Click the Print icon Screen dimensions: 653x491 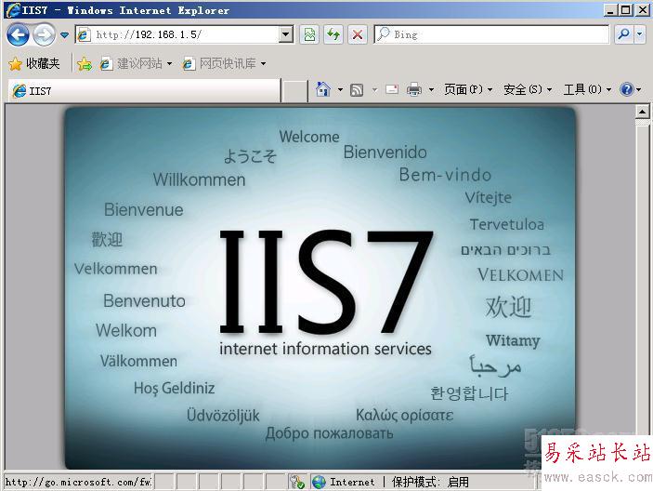(414, 89)
